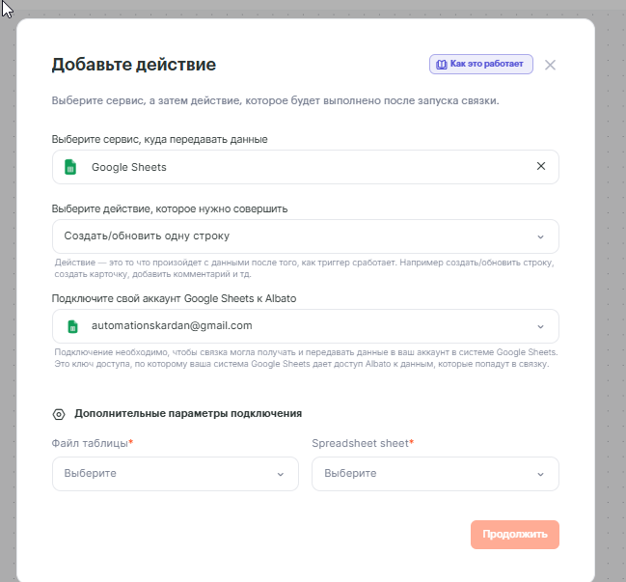626x582 pixels.
Task: Click the chevron in the action dropdown
Action: 540,236
